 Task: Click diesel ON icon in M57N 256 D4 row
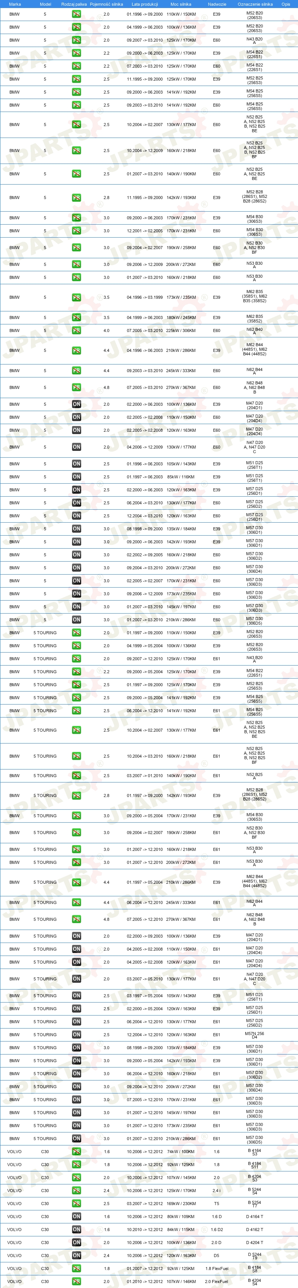coord(76,1035)
